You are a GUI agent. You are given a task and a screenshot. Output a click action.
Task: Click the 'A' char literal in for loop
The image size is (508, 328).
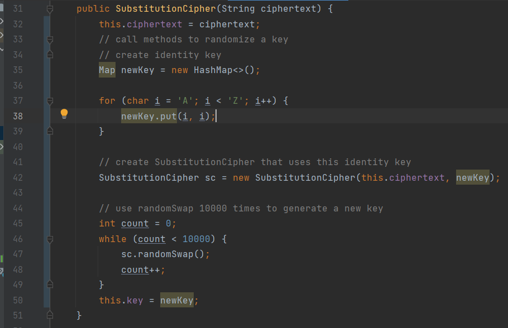pos(185,101)
